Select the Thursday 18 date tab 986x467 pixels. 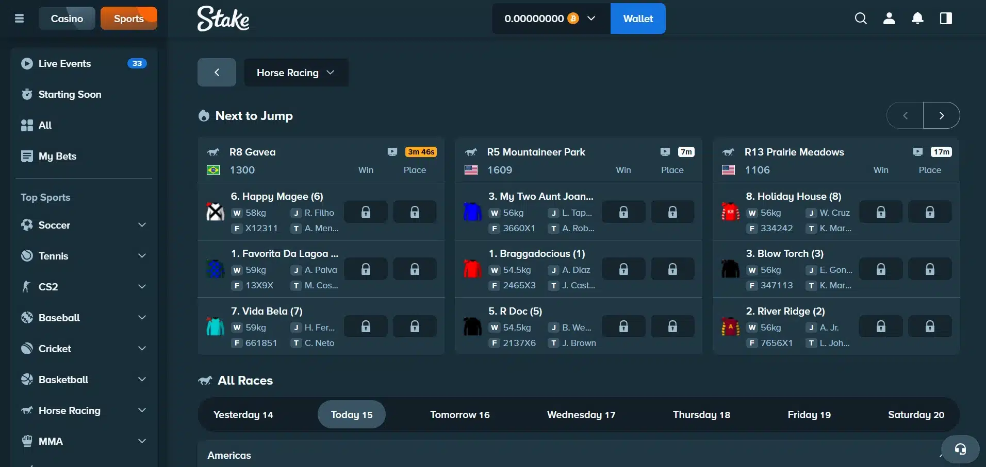[701, 414]
